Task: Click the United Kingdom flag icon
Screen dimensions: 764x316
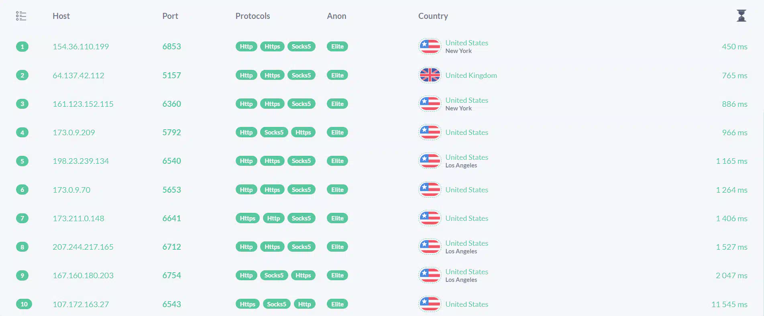Action: (x=430, y=75)
